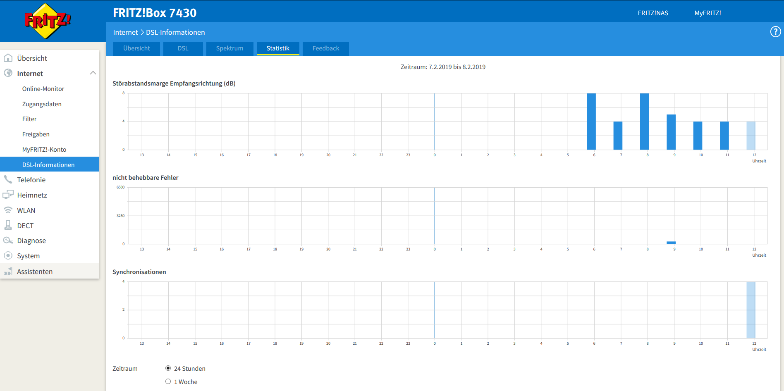Click the Störabstandsmarge bar at hour 10
The height and width of the screenshot is (391, 784).
click(x=698, y=136)
